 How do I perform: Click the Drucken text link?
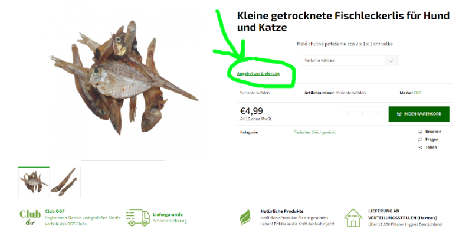pyautogui.click(x=433, y=132)
